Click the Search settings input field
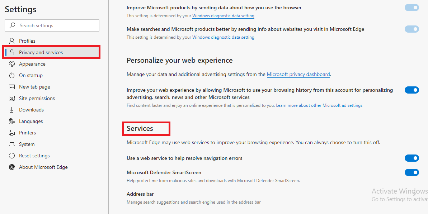428x214 pixels. pyautogui.click(x=52, y=25)
